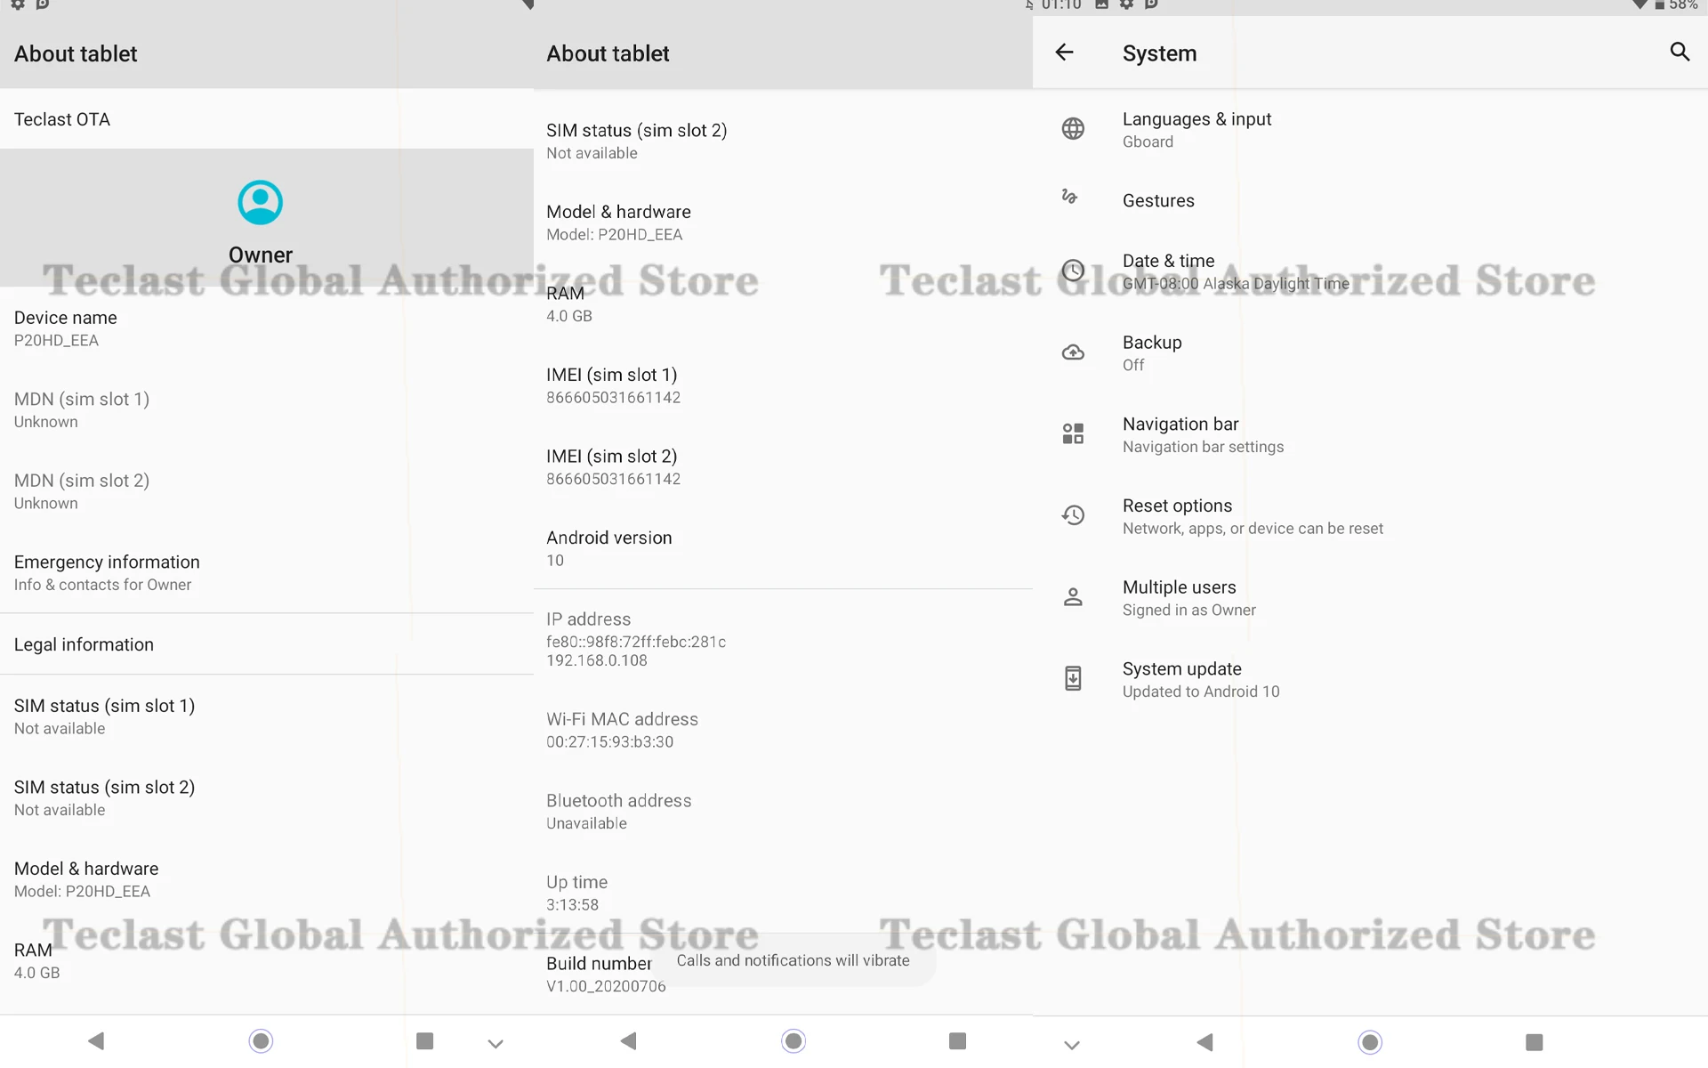Open search with the magnifier icon
Viewport: 1708px width, 1068px height.
pos(1680,53)
